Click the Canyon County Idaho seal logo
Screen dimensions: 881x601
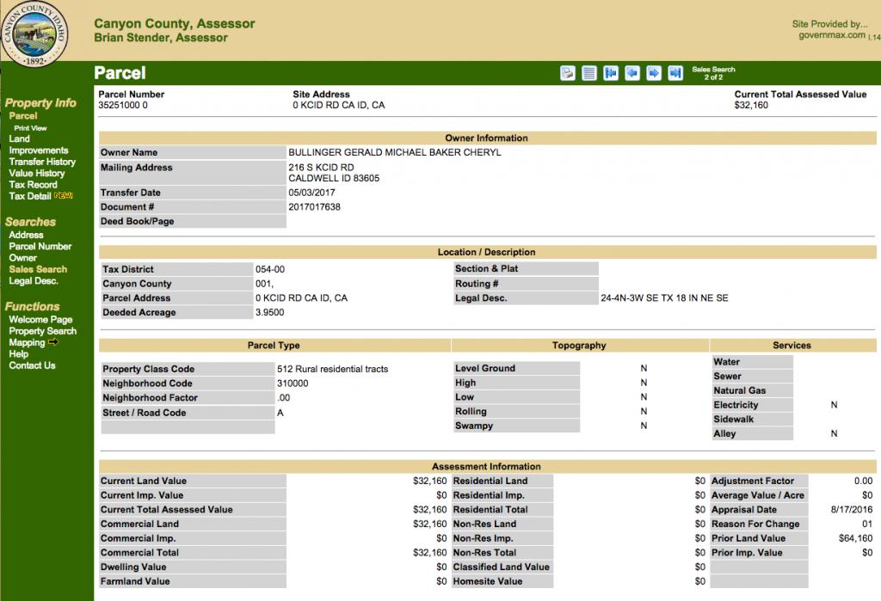click(35, 34)
